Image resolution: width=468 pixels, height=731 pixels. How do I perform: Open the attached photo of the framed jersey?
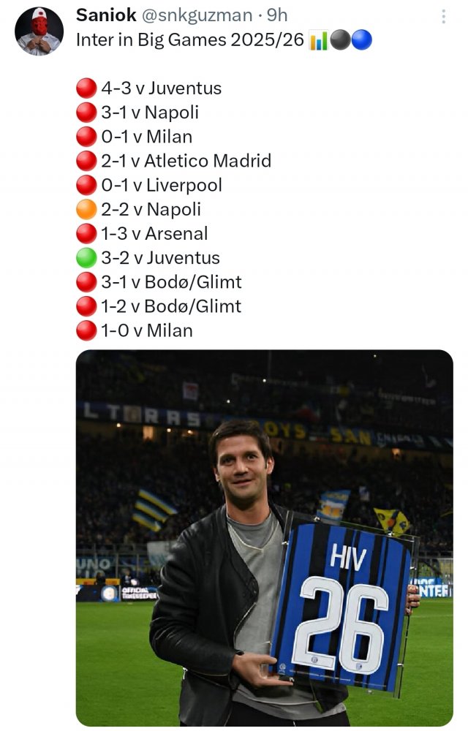pyautogui.click(x=264, y=537)
